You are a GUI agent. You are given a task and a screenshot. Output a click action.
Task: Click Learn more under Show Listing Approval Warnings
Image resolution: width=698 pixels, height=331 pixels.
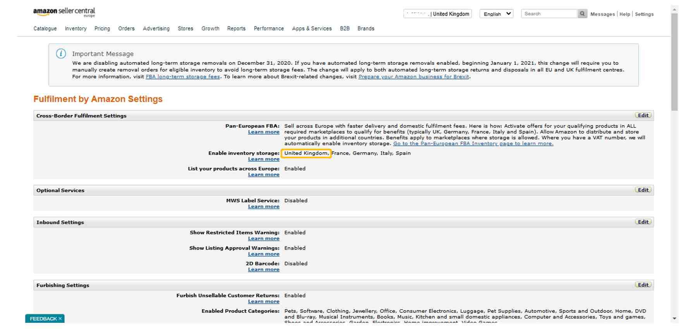click(264, 254)
